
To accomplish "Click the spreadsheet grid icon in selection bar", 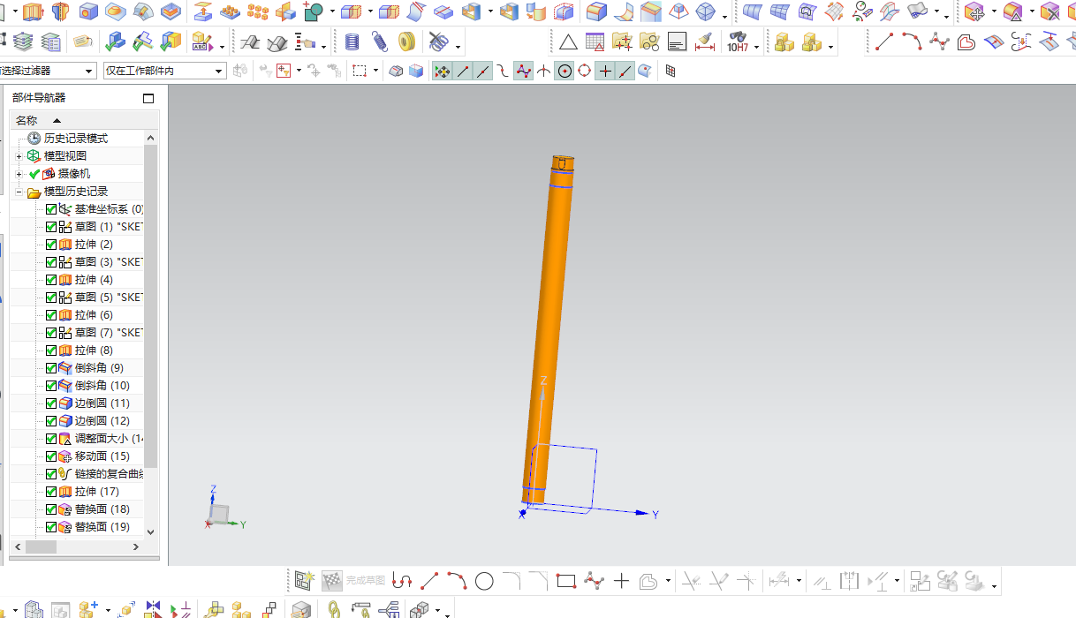I will pyautogui.click(x=671, y=71).
